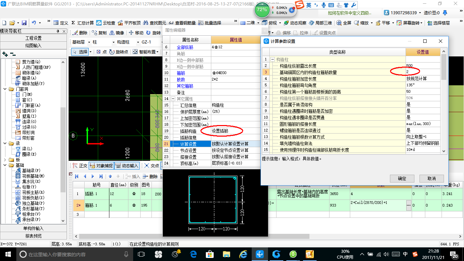This screenshot has height=261, width=464.
Task: Click the save (floppy disk) icon
Action: [24, 23]
